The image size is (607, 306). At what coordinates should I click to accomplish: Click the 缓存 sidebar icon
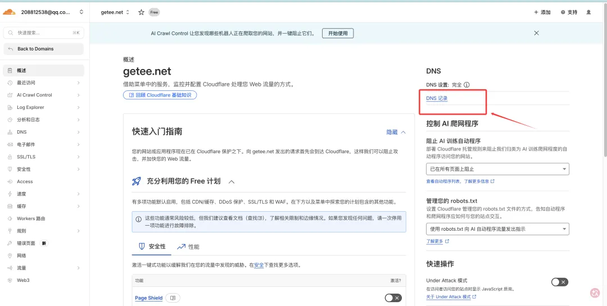(x=10, y=207)
